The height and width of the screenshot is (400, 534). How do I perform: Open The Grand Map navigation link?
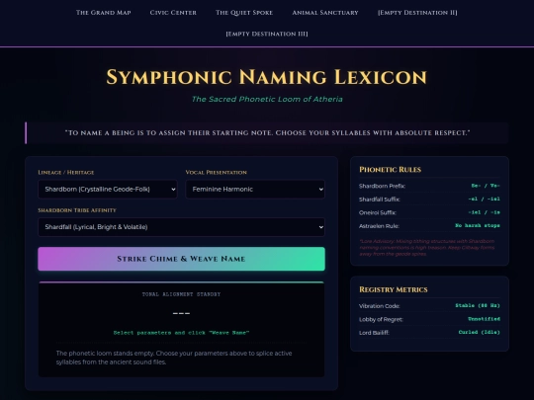103,13
